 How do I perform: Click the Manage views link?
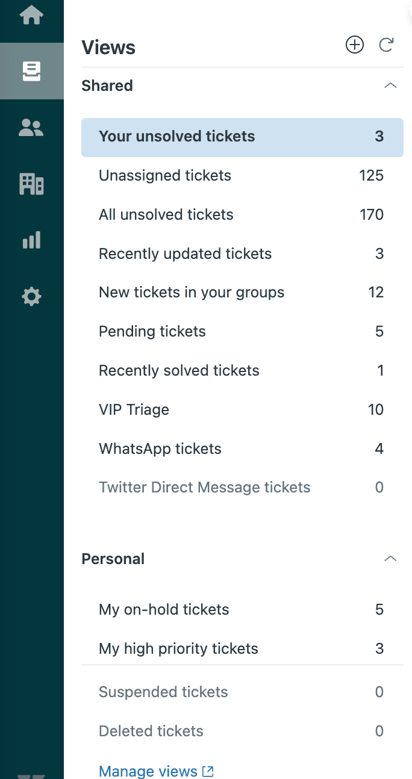149,771
